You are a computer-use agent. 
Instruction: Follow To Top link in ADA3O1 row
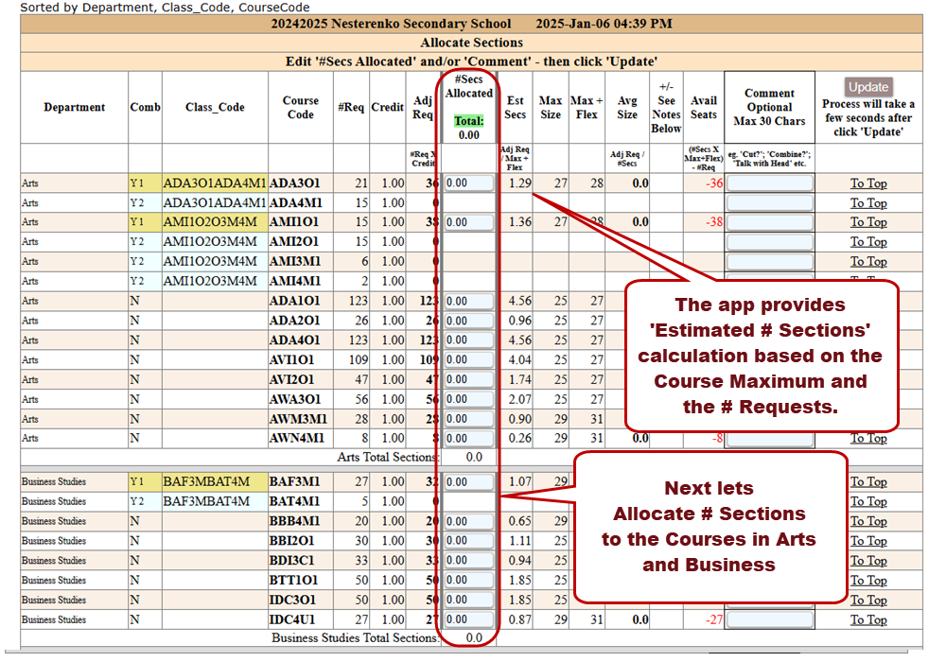tap(867, 183)
